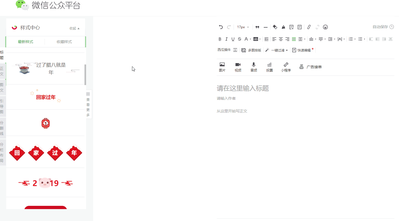Click the last greyed image-float icon

click(390, 39)
